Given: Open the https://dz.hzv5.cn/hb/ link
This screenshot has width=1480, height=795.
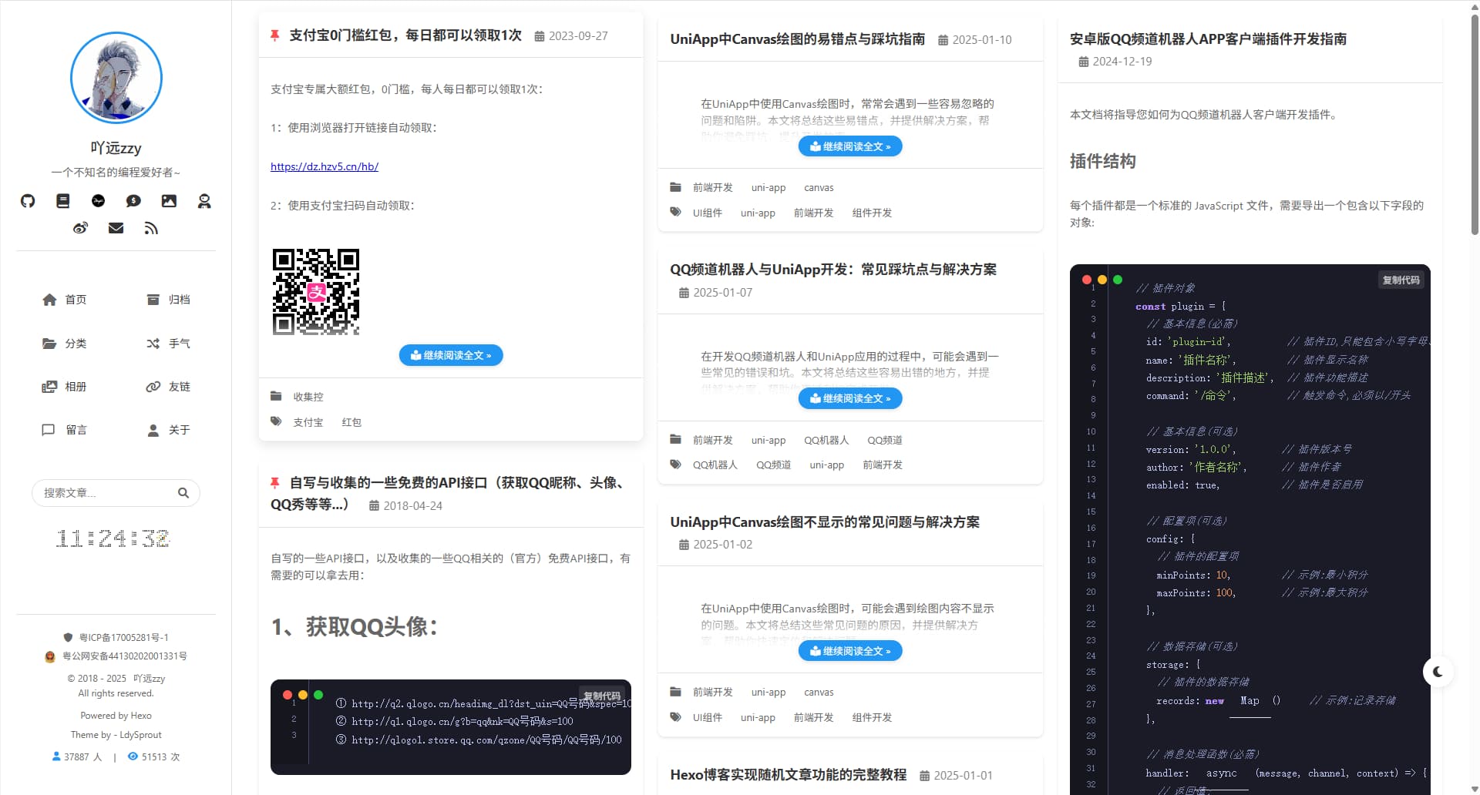Looking at the screenshot, I should click(325, 166).
